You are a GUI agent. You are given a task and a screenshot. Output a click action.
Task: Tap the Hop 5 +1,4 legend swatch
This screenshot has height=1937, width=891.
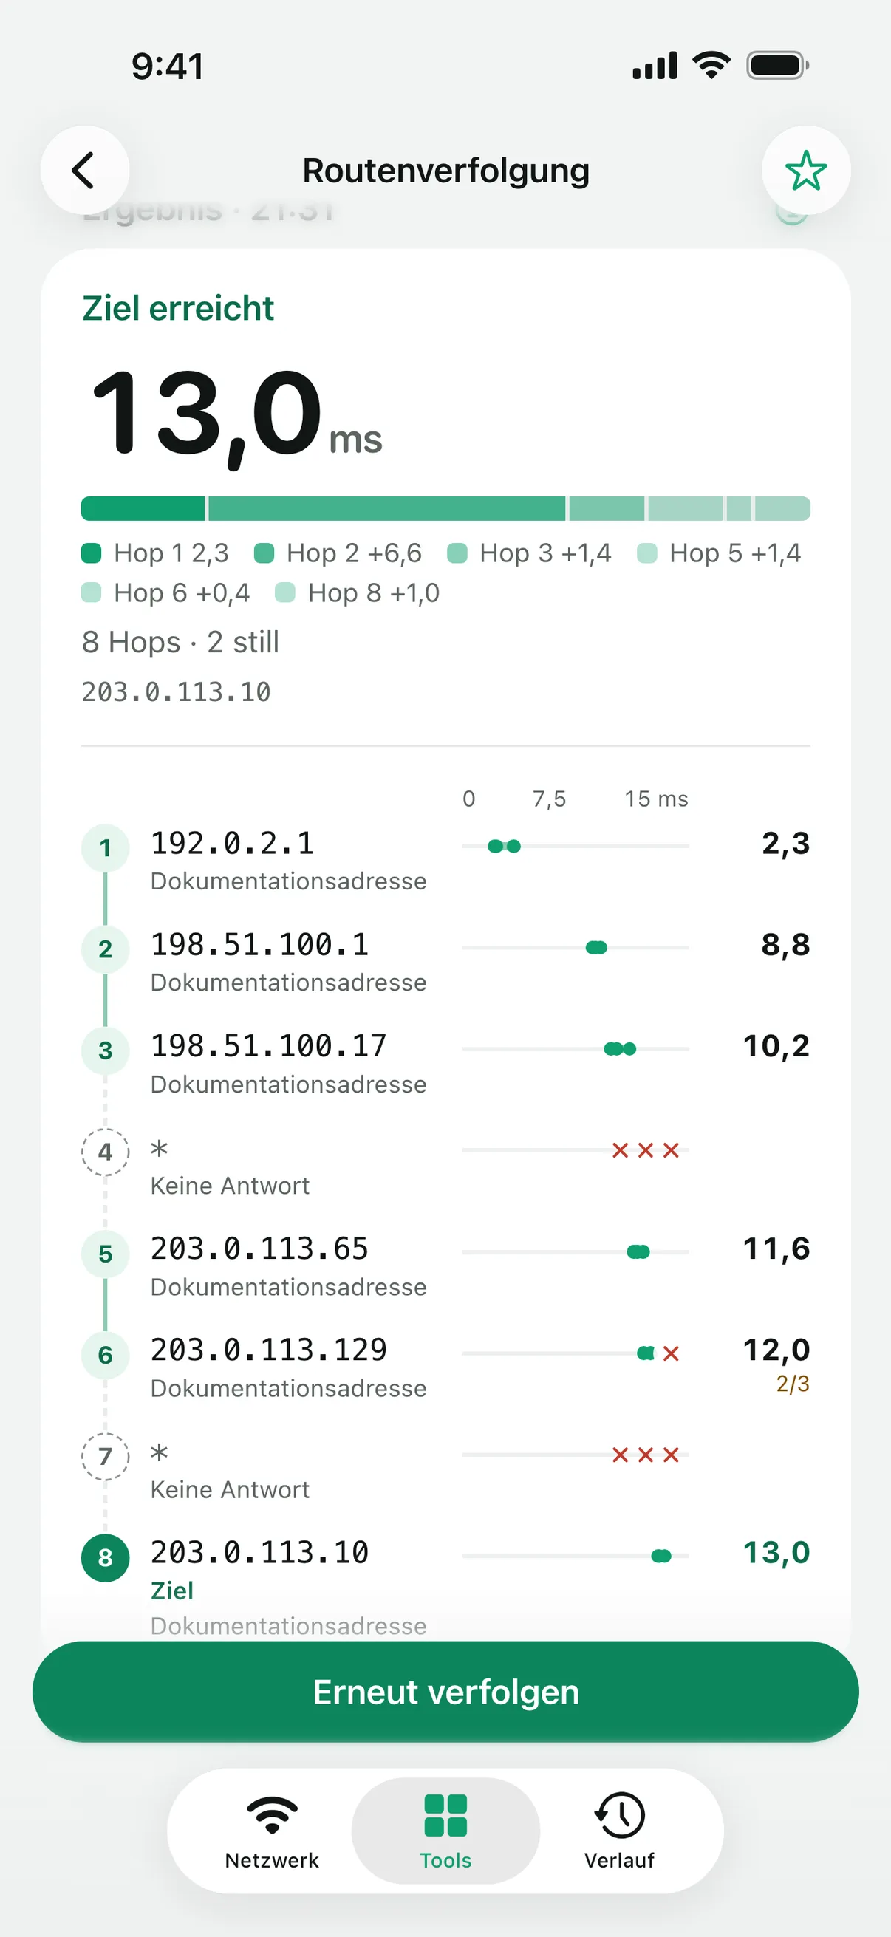coord(646,553)
